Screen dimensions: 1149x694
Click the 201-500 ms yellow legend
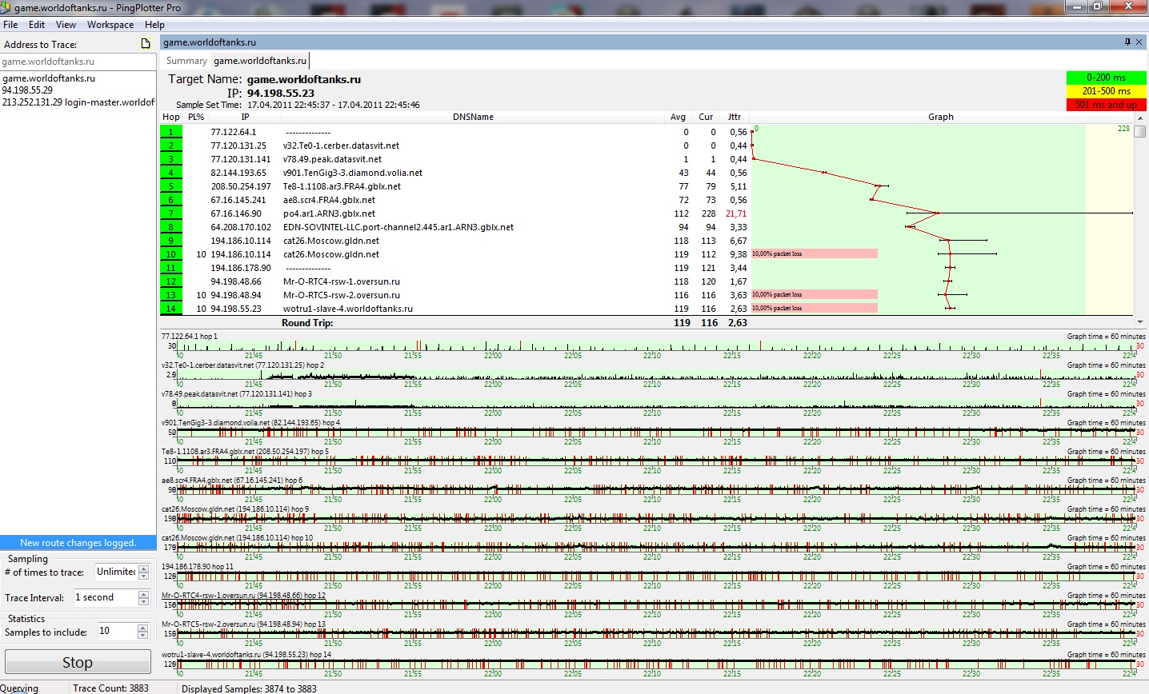point(1106,91)
